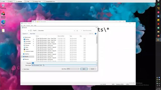Screen dimensions: 161x90
Task: Click the Quick access star icon
Action: [24, 37]
